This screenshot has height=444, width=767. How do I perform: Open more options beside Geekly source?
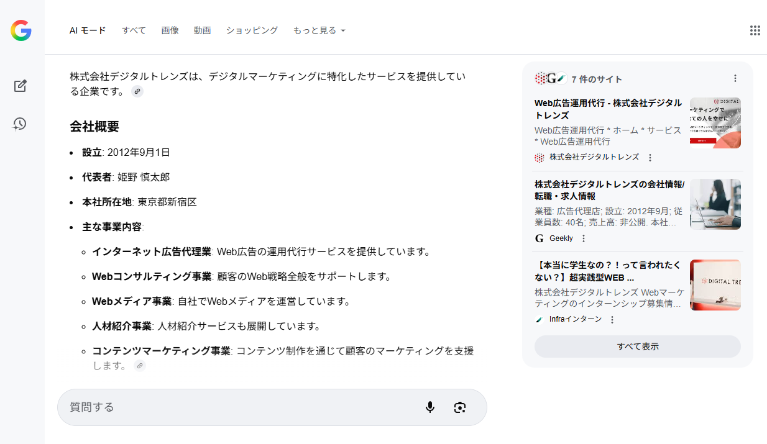[x=583, y=238]
